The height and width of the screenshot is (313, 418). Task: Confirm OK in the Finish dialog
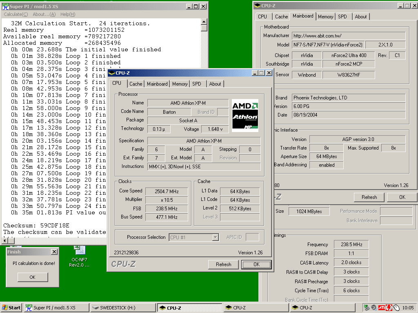tap(33, 277)
